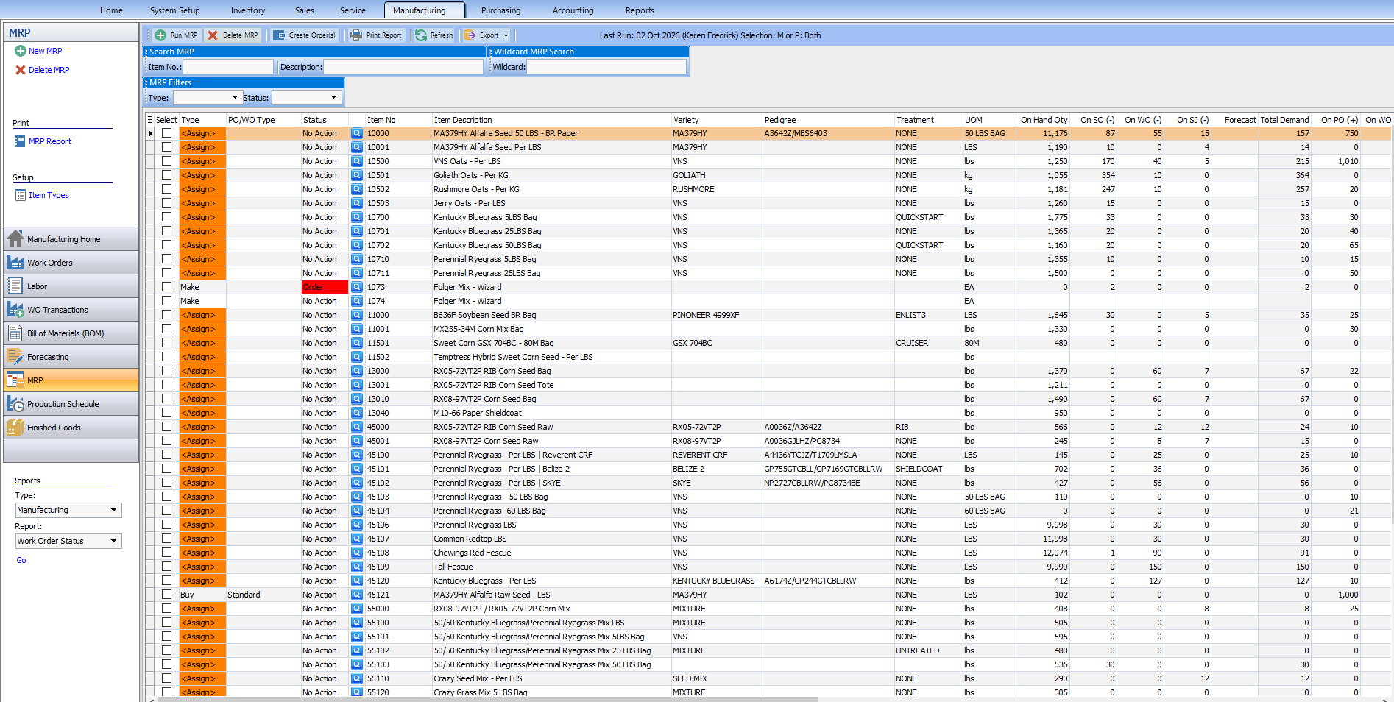Click the Assign cell for item 10001
This screenshot has height=702, width=1394.
(202, 147)
